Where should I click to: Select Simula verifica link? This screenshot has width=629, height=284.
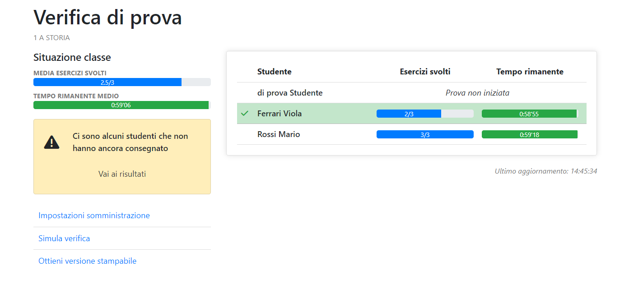64,238
